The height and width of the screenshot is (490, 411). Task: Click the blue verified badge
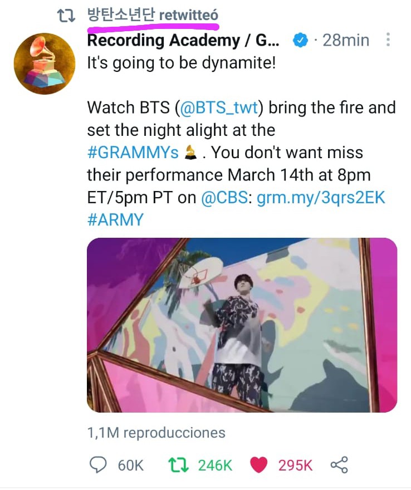(x=301, y=40)
